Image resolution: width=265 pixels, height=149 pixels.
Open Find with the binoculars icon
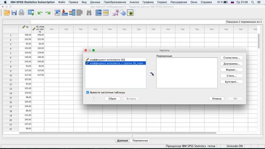89,13
